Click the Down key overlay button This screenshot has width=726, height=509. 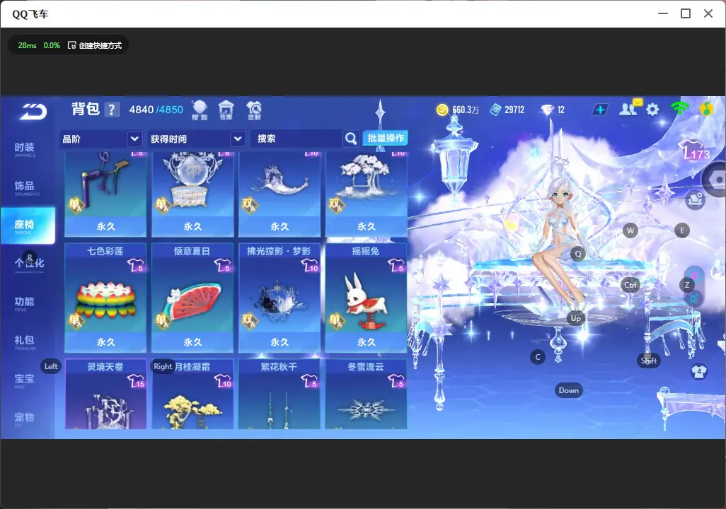pos(569,390)
